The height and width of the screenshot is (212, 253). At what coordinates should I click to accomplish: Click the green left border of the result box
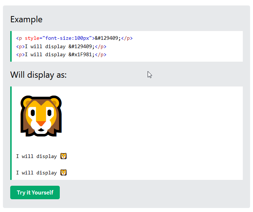pos(11,133)
